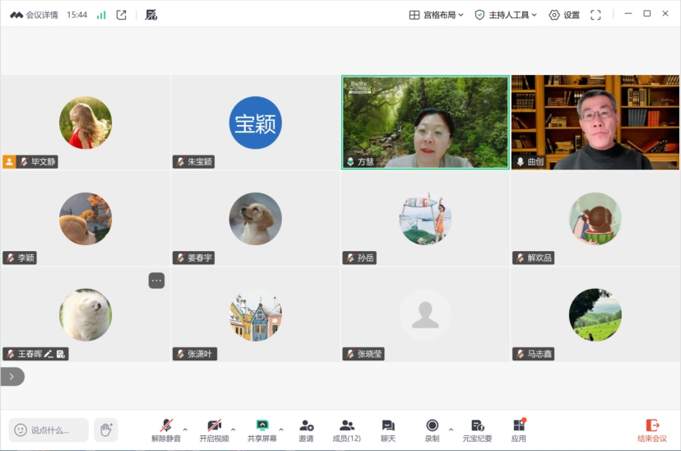Image resolution: width=681 pixels, height=451 pixels.
Task: Click End Meeting (结束会议)
Action: (652, 430)
